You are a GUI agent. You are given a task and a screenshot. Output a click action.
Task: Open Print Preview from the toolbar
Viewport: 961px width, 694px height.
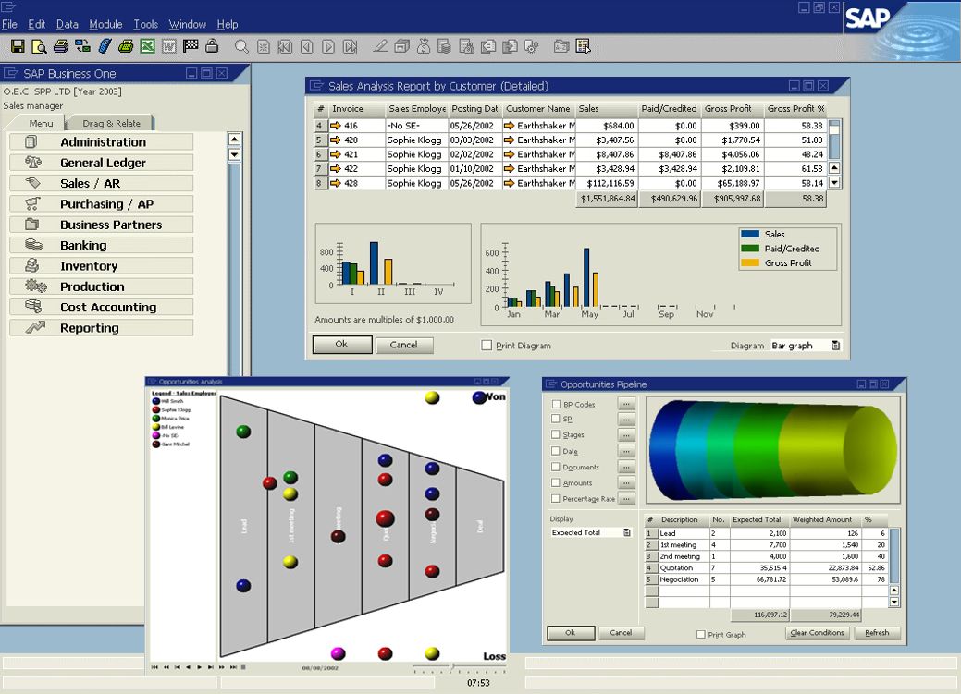[x=39, y=46]
